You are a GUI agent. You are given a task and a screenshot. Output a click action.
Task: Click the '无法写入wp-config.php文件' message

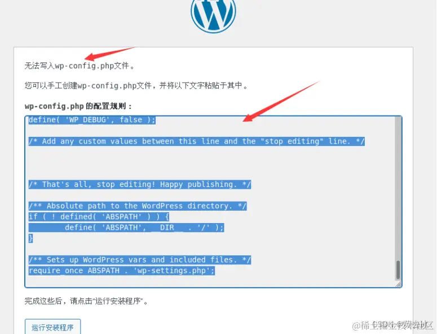pyautogui.click(x=80, y=66)
